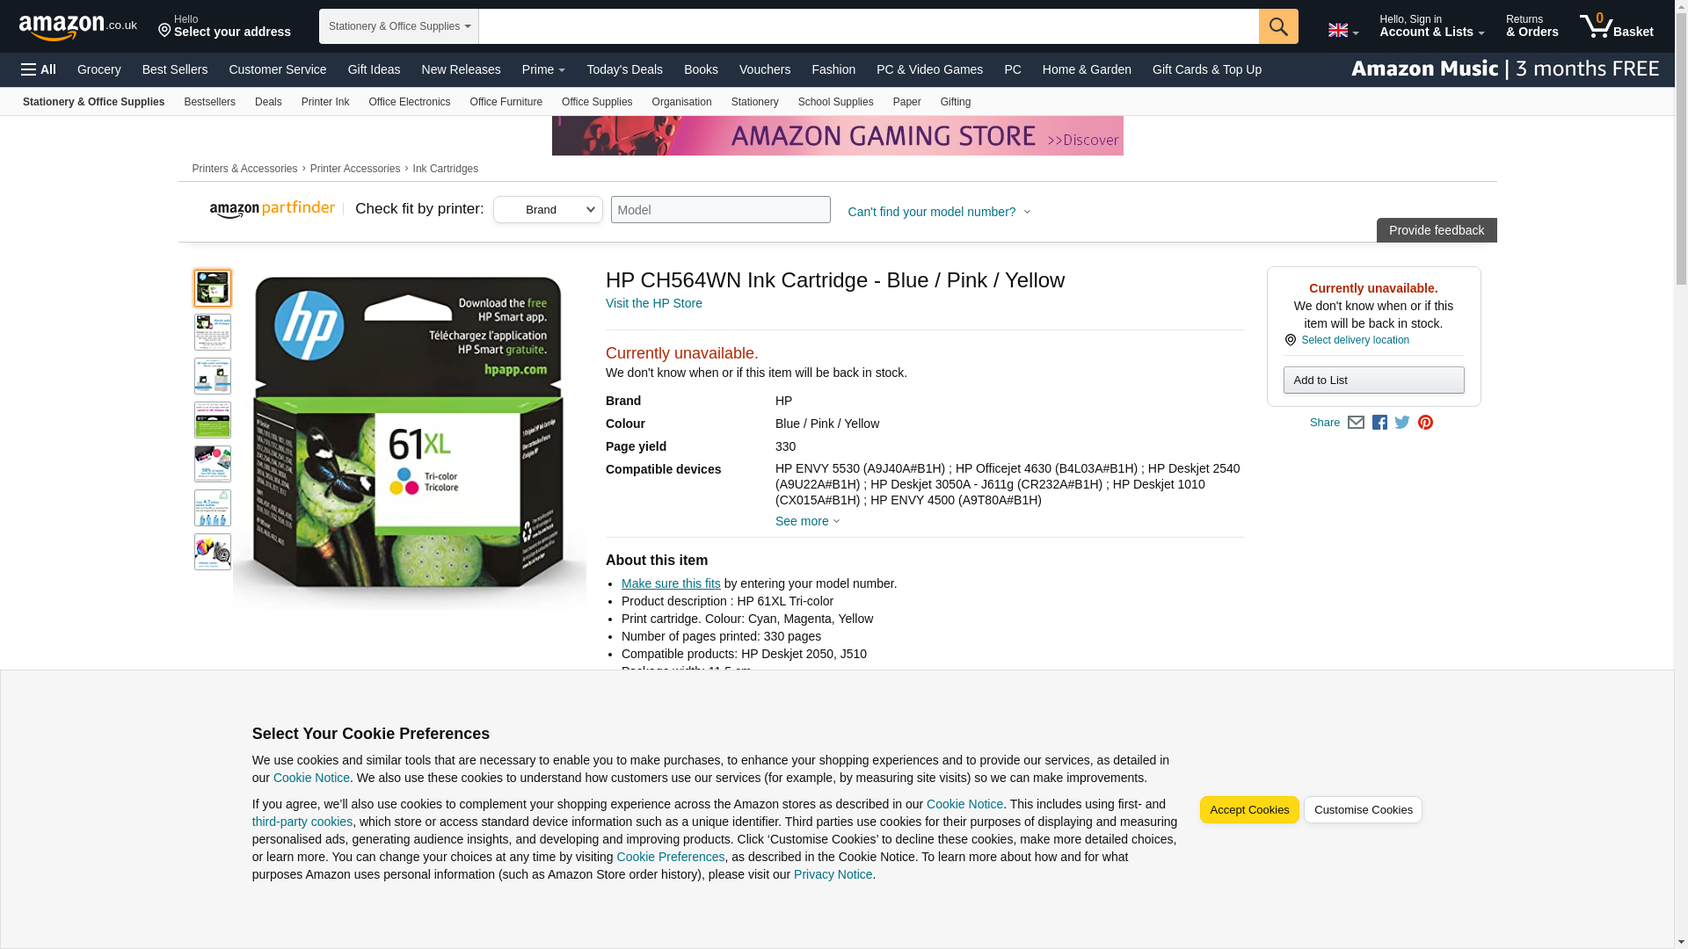Click the Model input field

click(x=720, y=209)
